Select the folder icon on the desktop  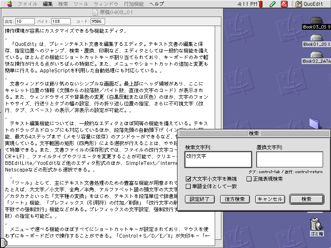[x=315, y=123]
